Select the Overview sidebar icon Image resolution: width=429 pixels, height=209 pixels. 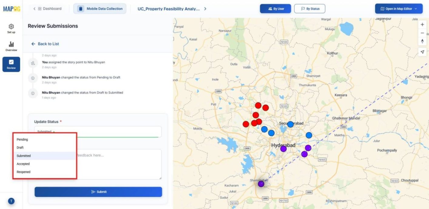tap(11, 46)
